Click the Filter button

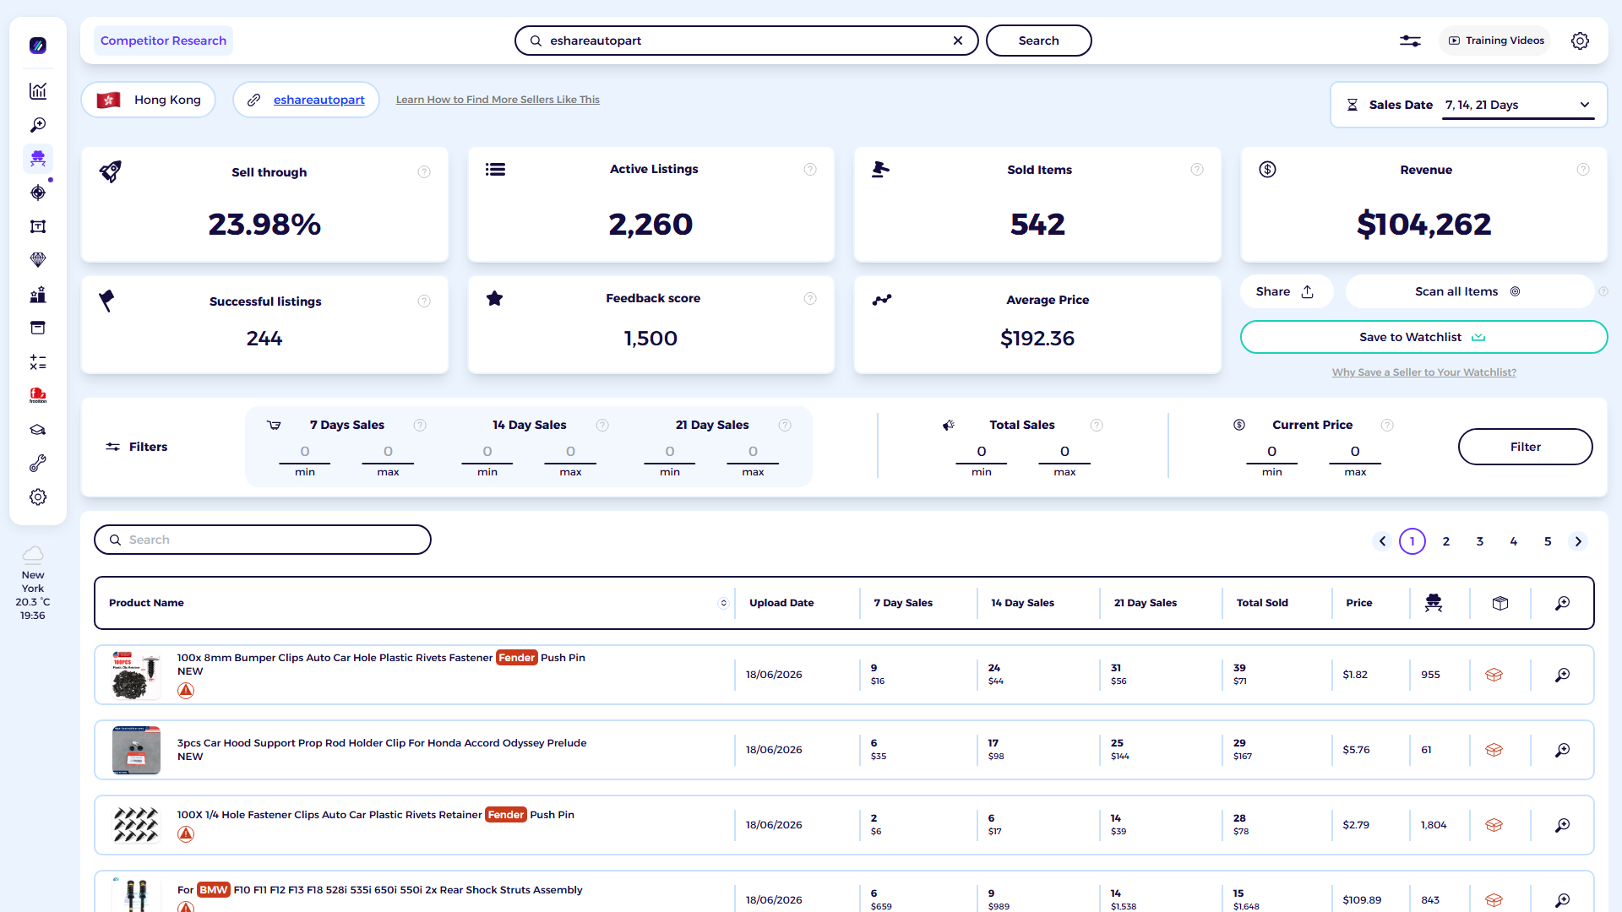1525,447
